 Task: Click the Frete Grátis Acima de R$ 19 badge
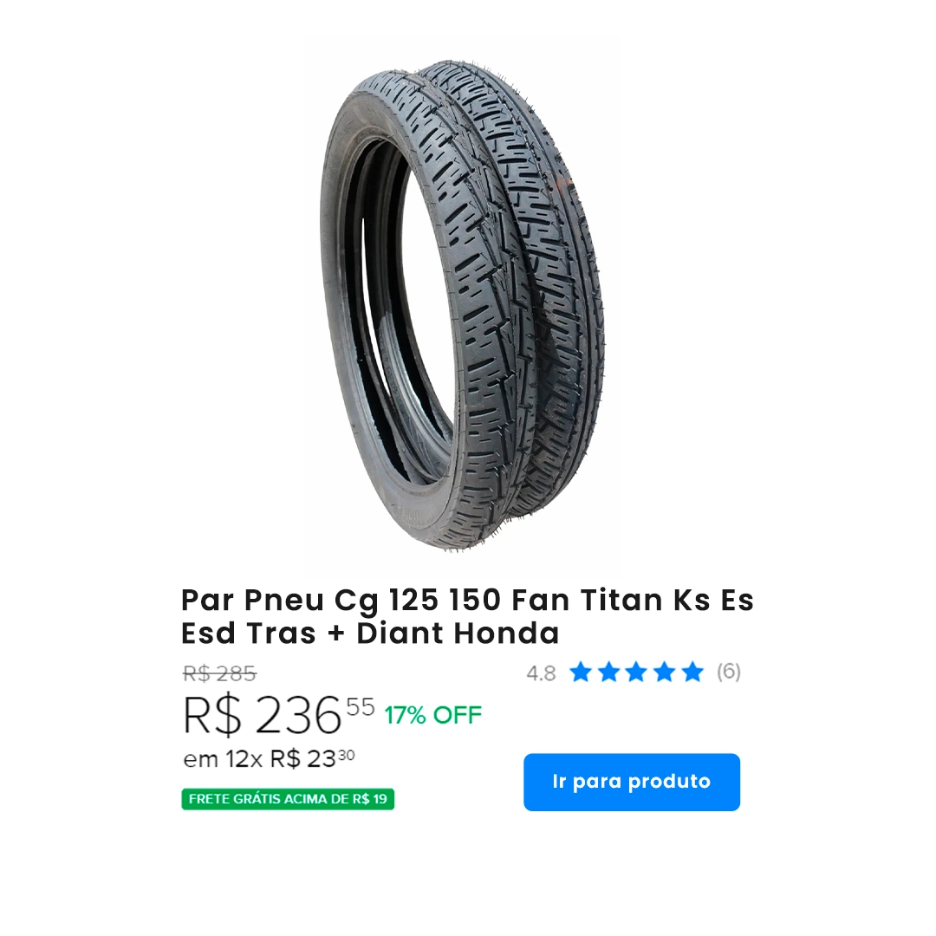coord(288,799)
